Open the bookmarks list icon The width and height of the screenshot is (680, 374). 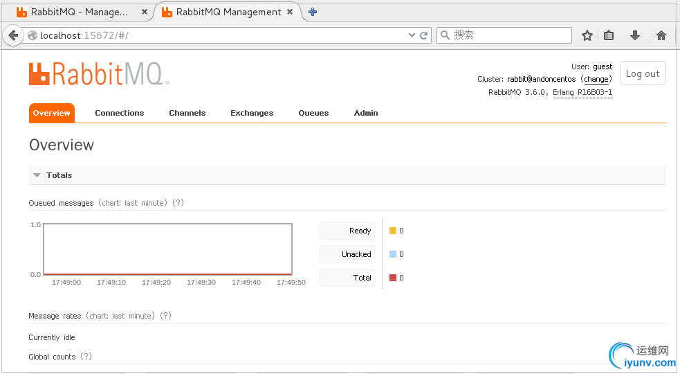coord(609,35)
